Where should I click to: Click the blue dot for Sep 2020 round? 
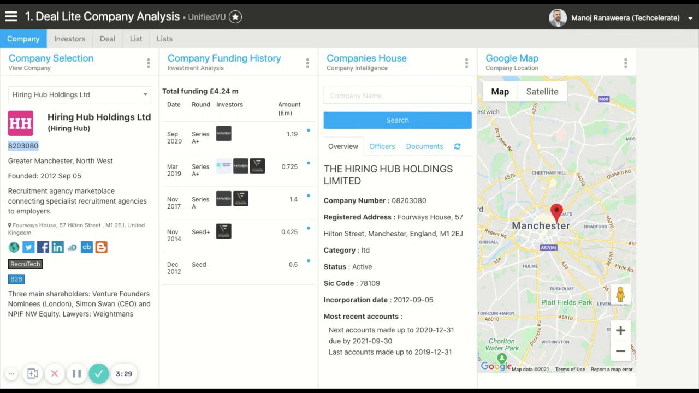tap(309, 130)
